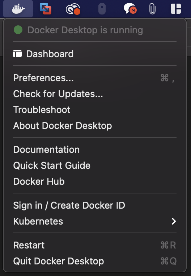The width and height of the screenshot is (191, 276).
Task: Click the window layout grid menu bar icon
Action: (x=176, y=9)
